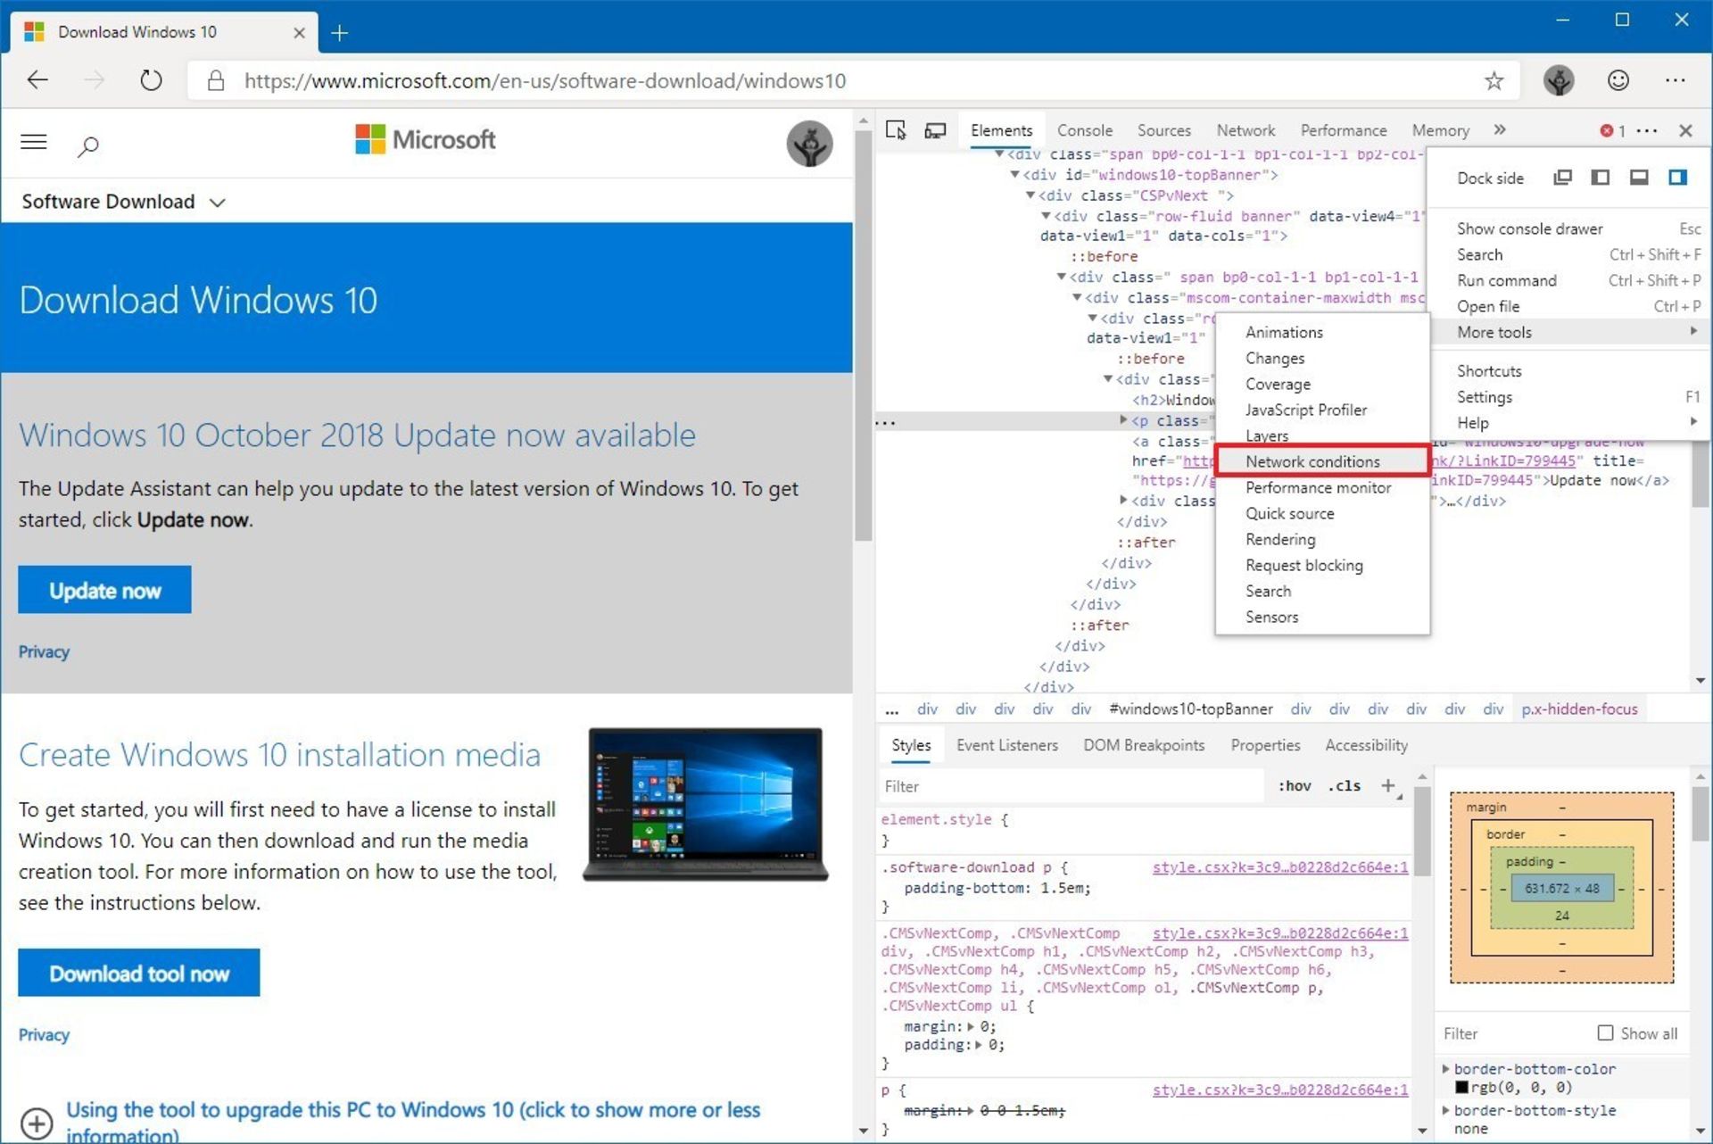This screenshot has width=1713, height=1144.
Task: Click the separate window dock icon
Action: click(x=1564, y=178)
